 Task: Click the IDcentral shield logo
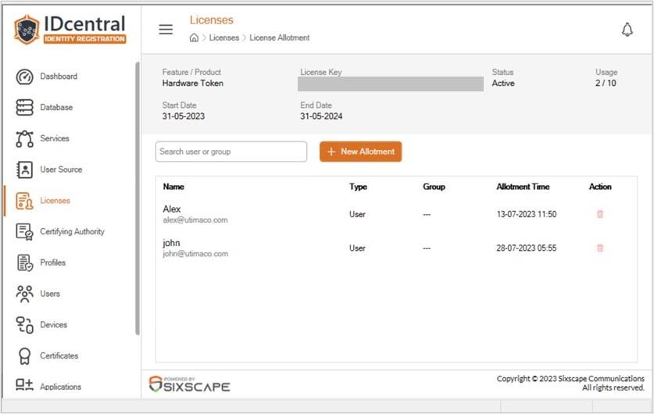(27, 30)
